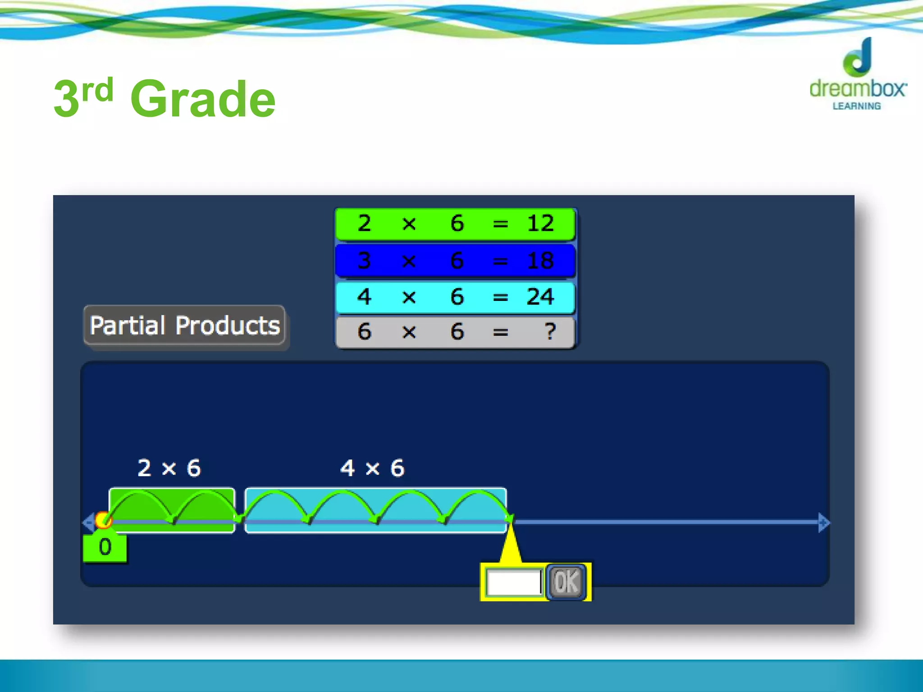Click the answer input field
Image resolution: width=923 pixels, height=692 pixels.
coord(514,582)
